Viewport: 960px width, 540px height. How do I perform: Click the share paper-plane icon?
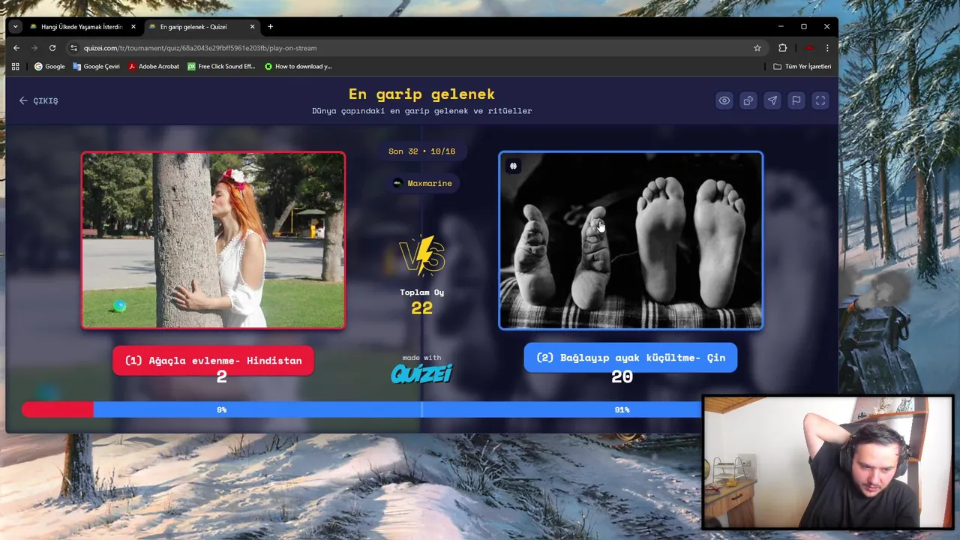pyautogui.click(x=772, y=100)
